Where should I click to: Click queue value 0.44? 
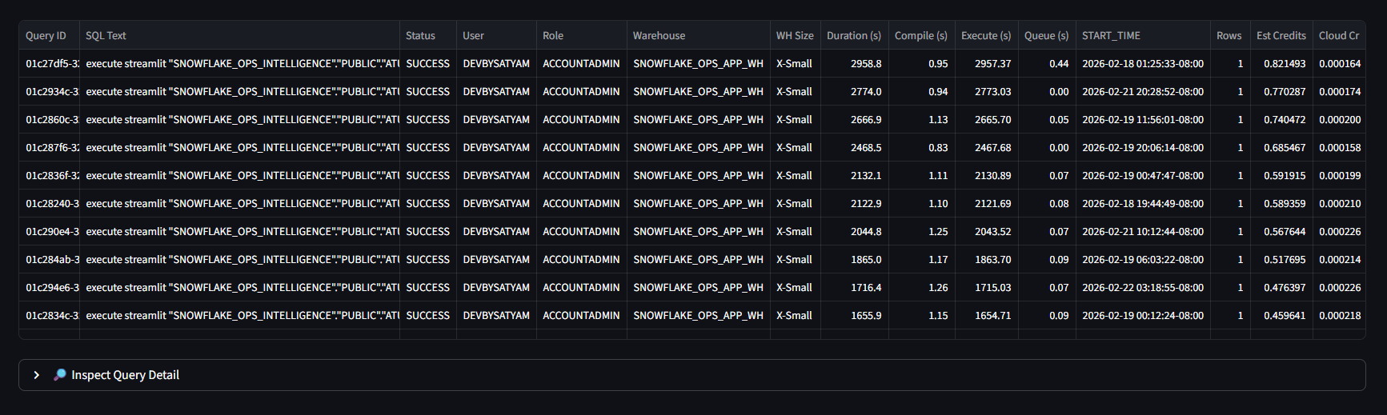tap(1059, 64)
